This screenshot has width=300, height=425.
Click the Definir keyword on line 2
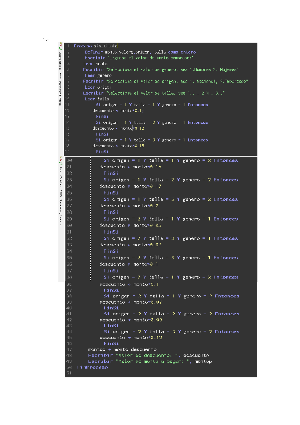94,52
